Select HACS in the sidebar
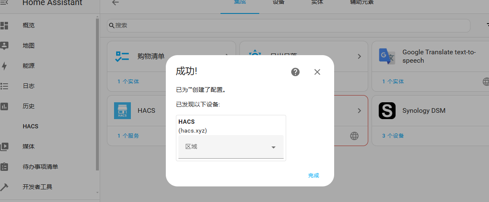This screenshot has height=202, width=489. (x=31, y=126)
